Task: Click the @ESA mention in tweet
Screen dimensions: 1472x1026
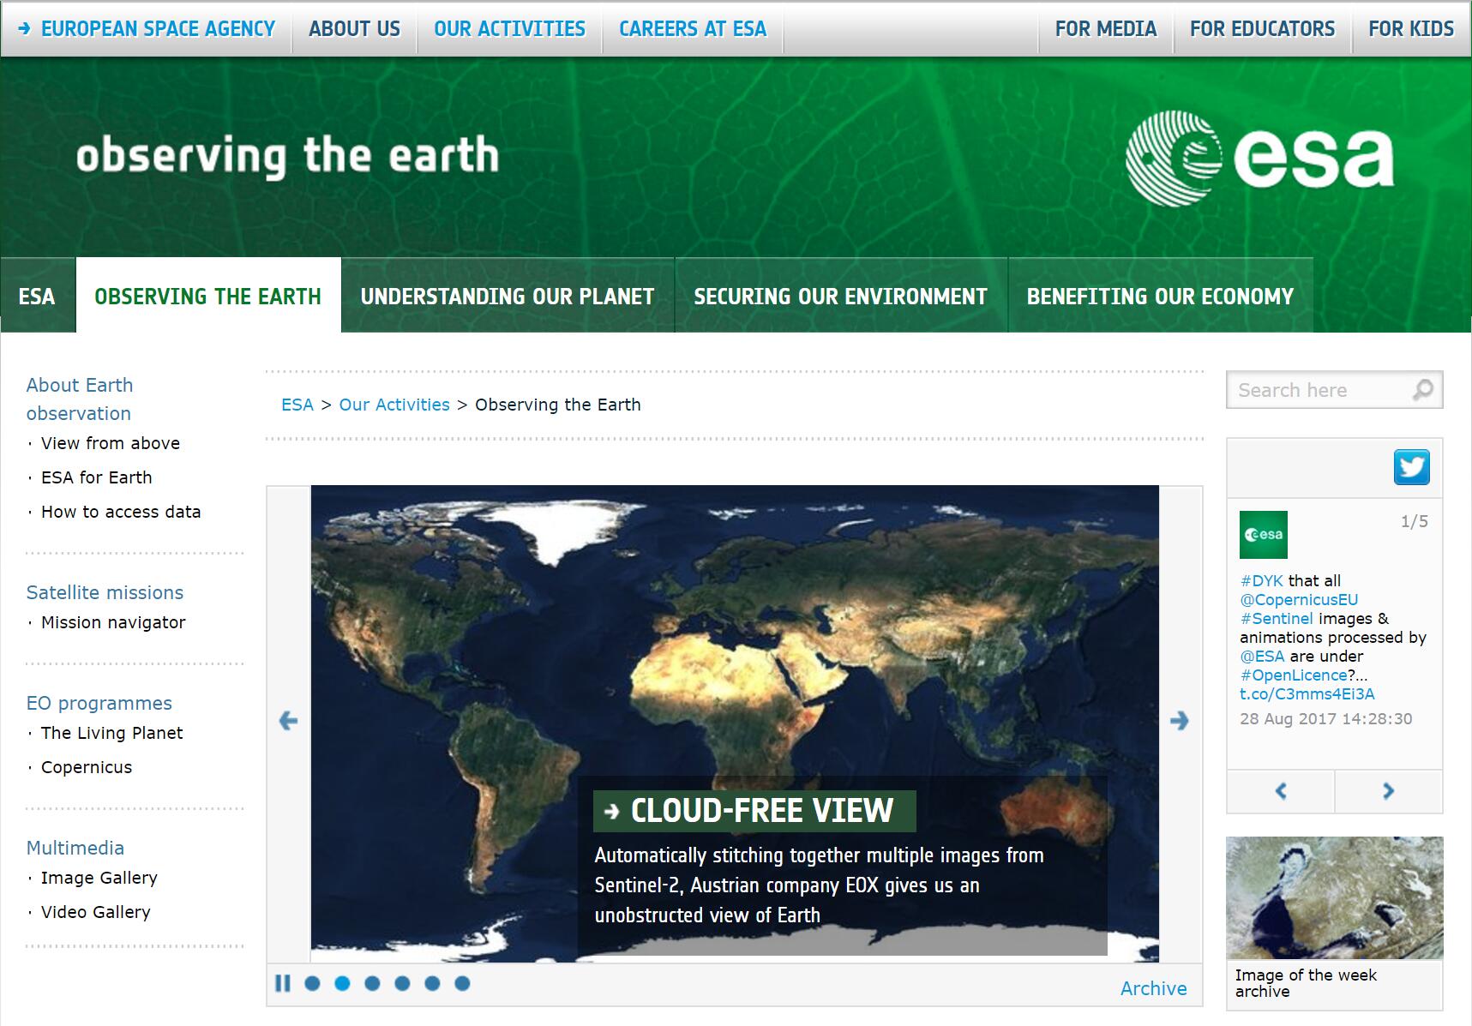Action: [x=1262, y=656]
